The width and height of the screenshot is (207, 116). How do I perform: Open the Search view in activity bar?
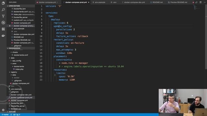(x=3, y=9)
